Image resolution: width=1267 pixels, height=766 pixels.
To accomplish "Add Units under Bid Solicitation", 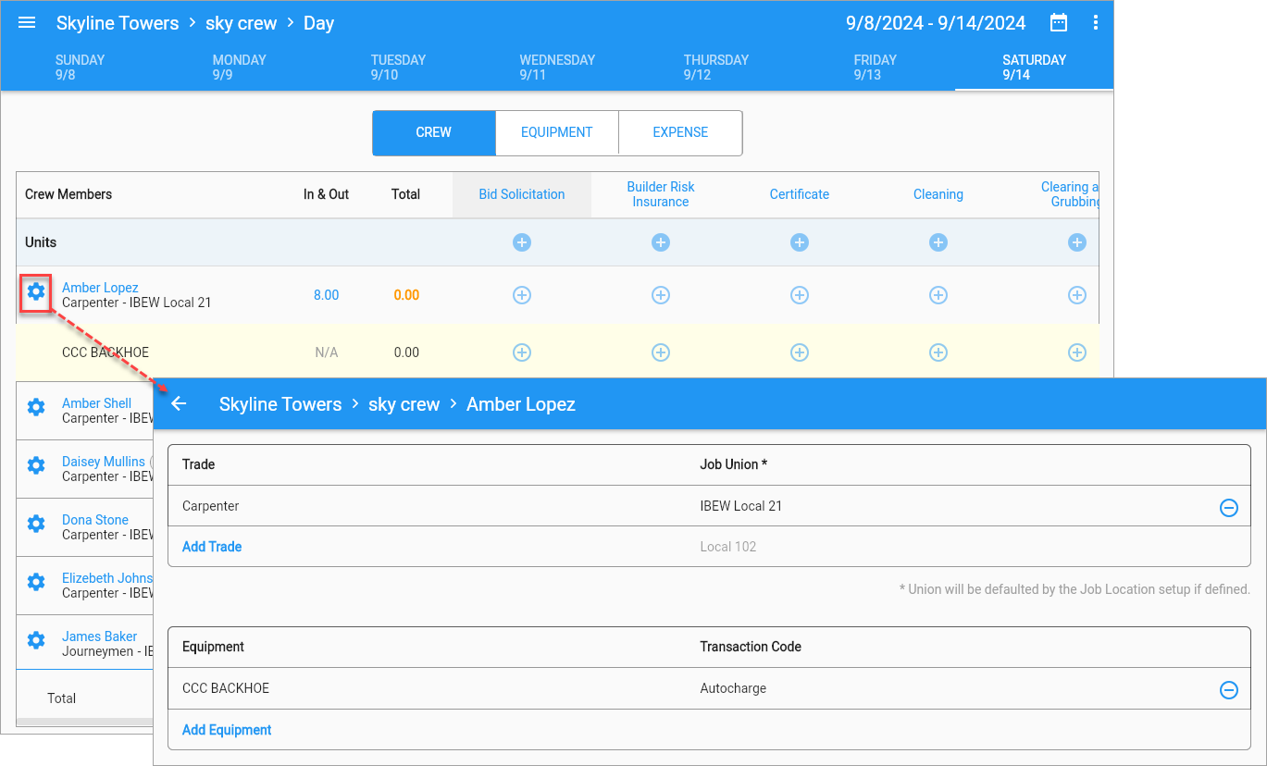I will 522,242.
